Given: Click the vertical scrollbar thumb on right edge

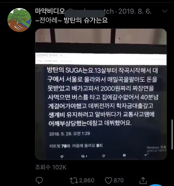Looking at the screenshot, I should 172,134.
